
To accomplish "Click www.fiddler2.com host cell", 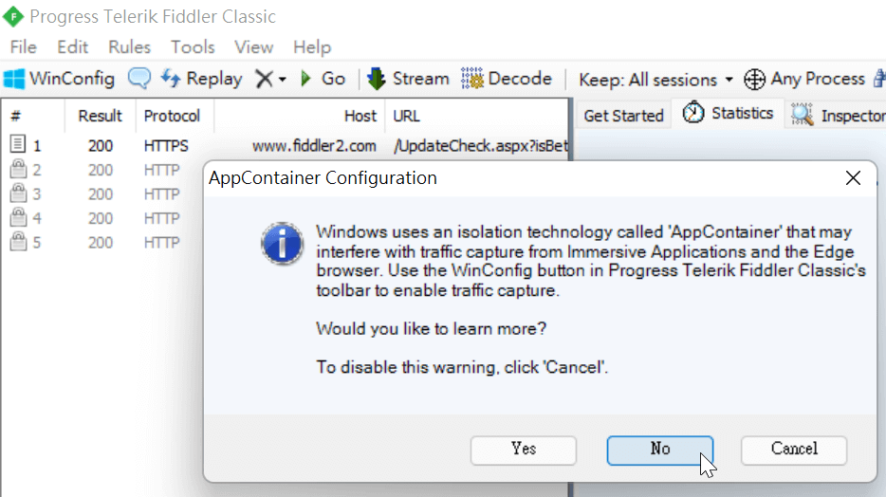I will (x=314, y=146).
